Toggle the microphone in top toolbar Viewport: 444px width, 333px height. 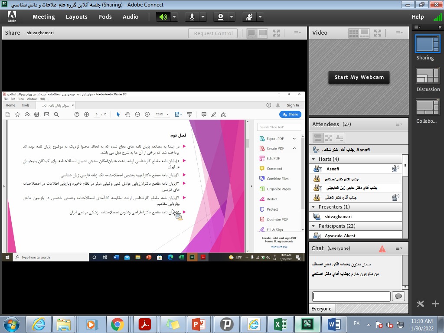(x=192, y=17)
